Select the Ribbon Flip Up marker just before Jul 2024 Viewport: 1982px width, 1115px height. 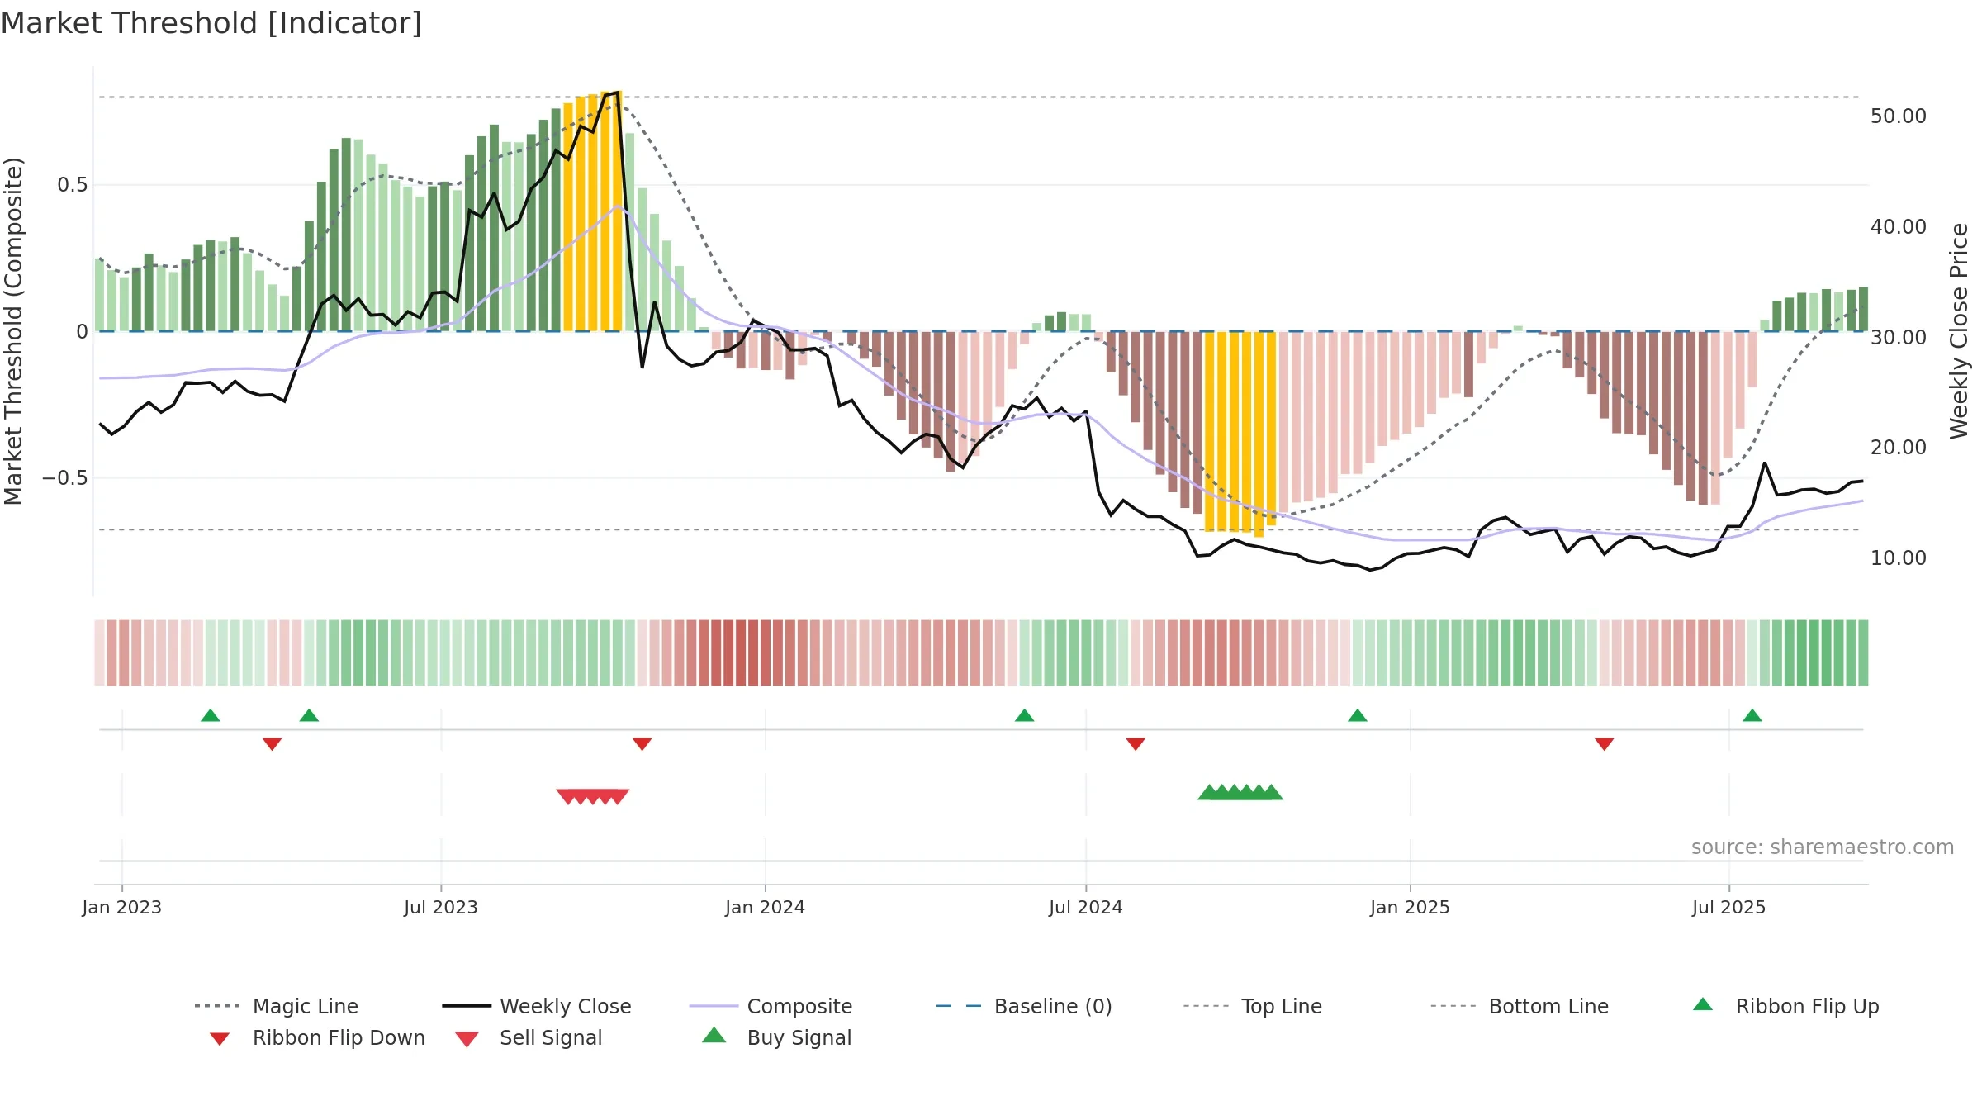click(1024, 715)
